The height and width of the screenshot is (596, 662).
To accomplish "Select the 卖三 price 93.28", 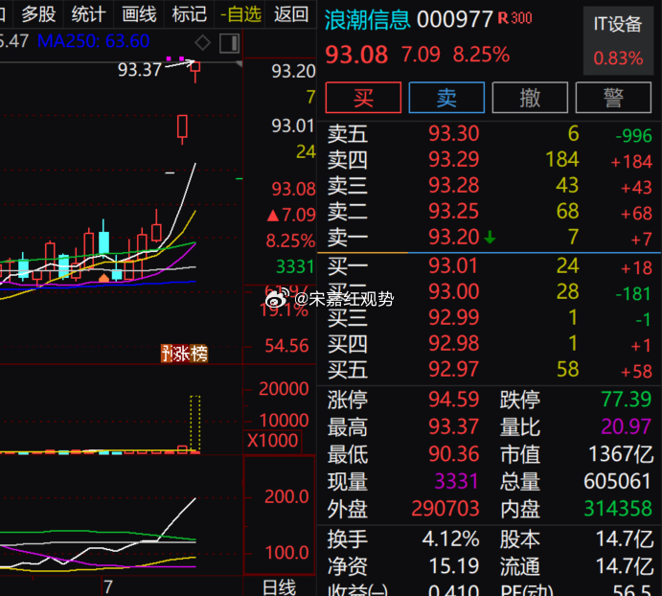I will 454,185.
